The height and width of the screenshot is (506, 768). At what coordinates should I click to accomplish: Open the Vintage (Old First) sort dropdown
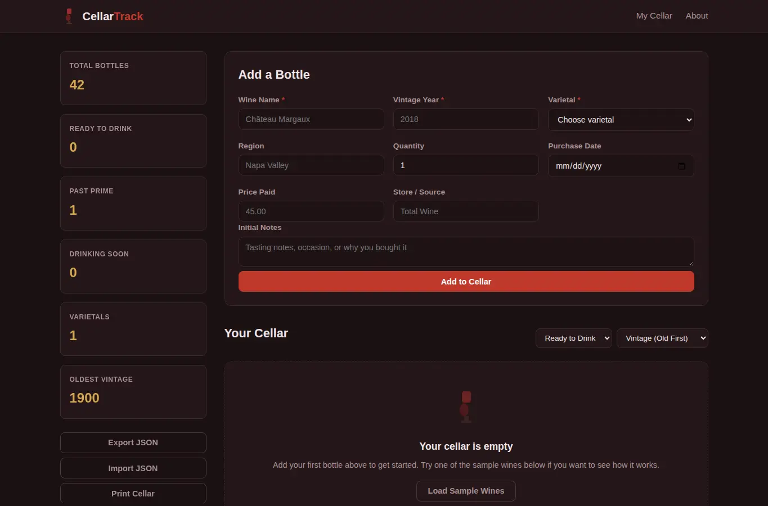coord(662,338)
